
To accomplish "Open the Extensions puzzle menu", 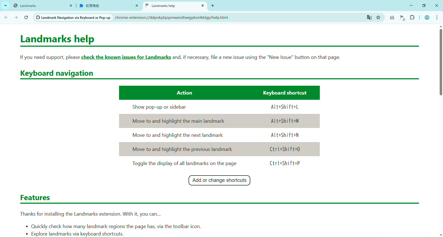I will coord(412,17).
